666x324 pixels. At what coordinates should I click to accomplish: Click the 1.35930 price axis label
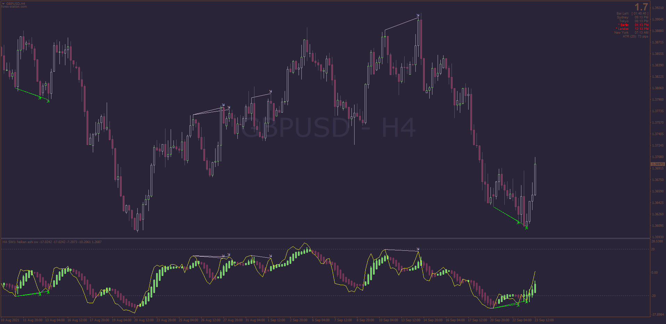(x=658, y=237)
